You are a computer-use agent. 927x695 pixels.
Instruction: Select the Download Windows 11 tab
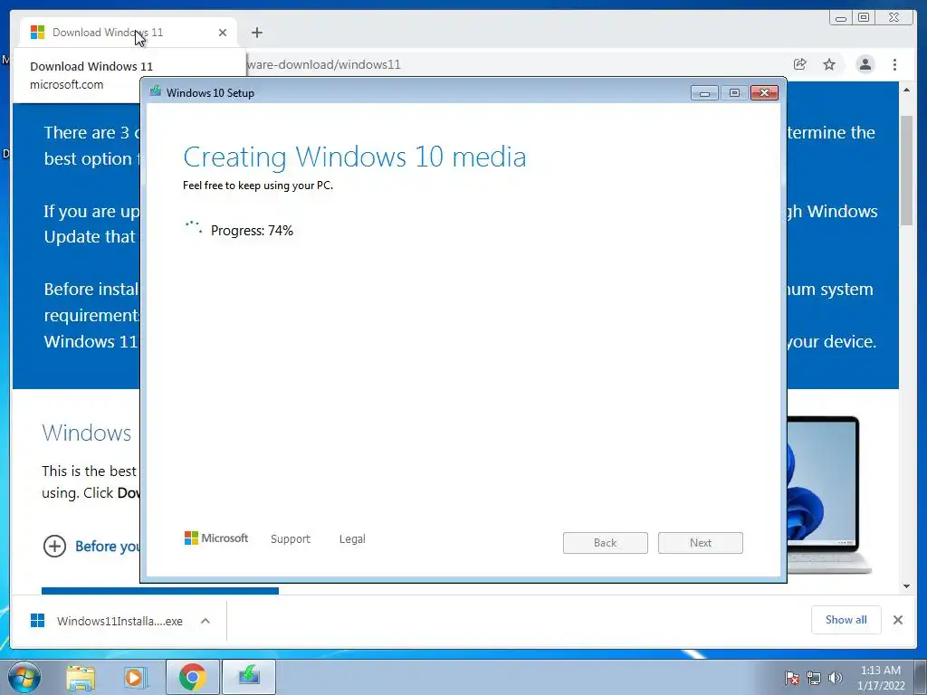(129, 33)
